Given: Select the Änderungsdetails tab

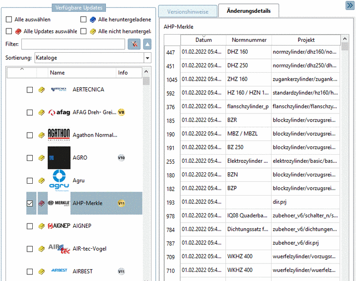Looking at the screenshot, I should (249, 10).
